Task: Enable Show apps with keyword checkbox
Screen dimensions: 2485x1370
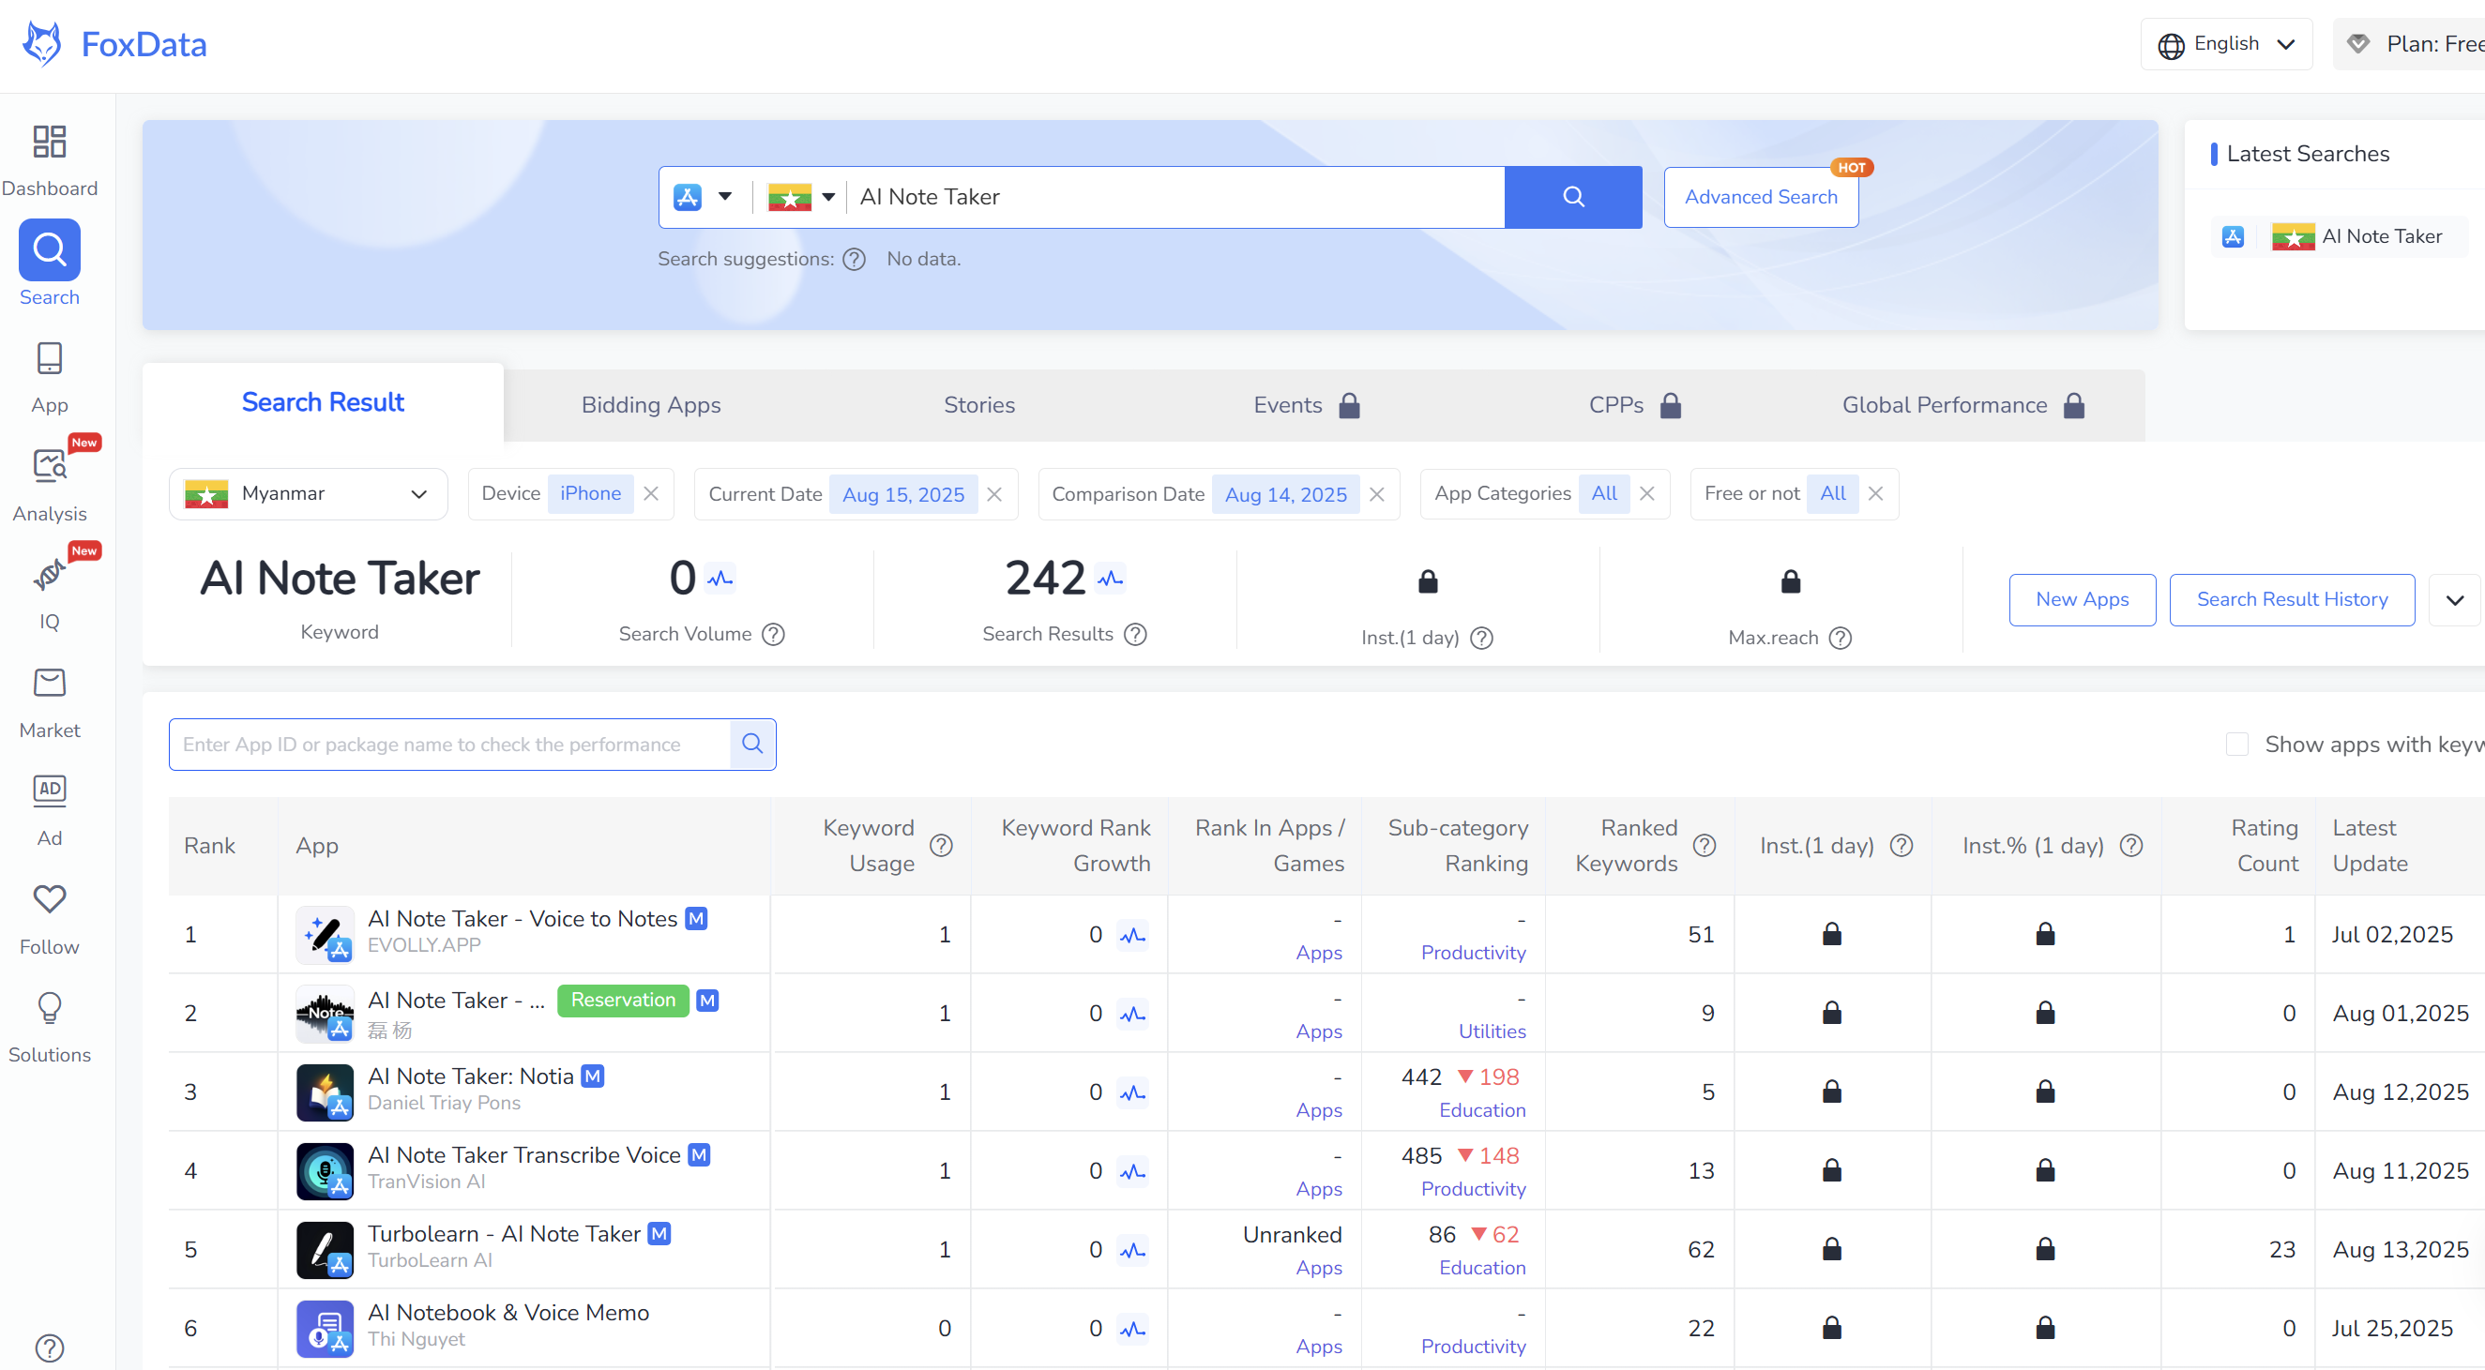Action: [x=2237, y=745]
